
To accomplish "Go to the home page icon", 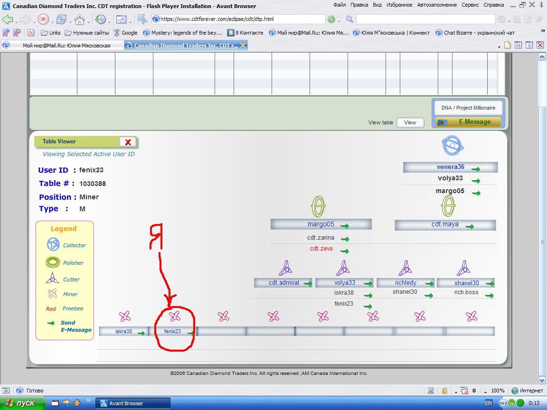I will coord(79,19).
